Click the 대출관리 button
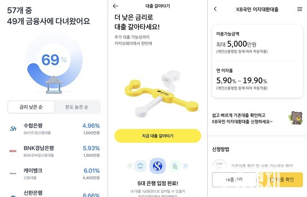 click(x=234, y=179)
